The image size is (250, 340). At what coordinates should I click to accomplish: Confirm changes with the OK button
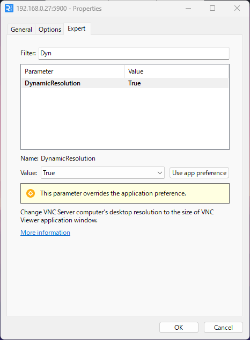[179, 328]
